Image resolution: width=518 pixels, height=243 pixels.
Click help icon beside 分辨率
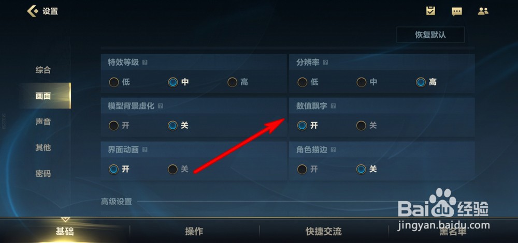pyautogui.click(x=325, y=63)
